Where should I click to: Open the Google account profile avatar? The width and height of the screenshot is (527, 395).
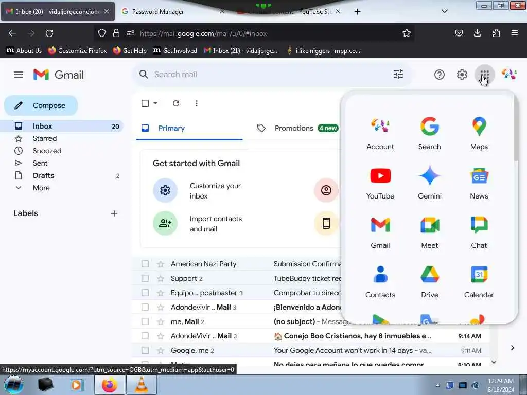(509, 74)
